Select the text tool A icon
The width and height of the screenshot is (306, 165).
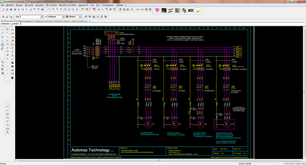tap(3, 17)
